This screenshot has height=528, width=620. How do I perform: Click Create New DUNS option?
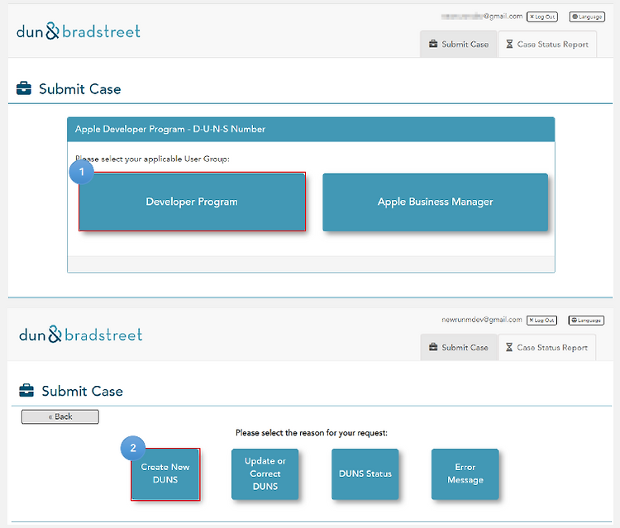point(165,473)
